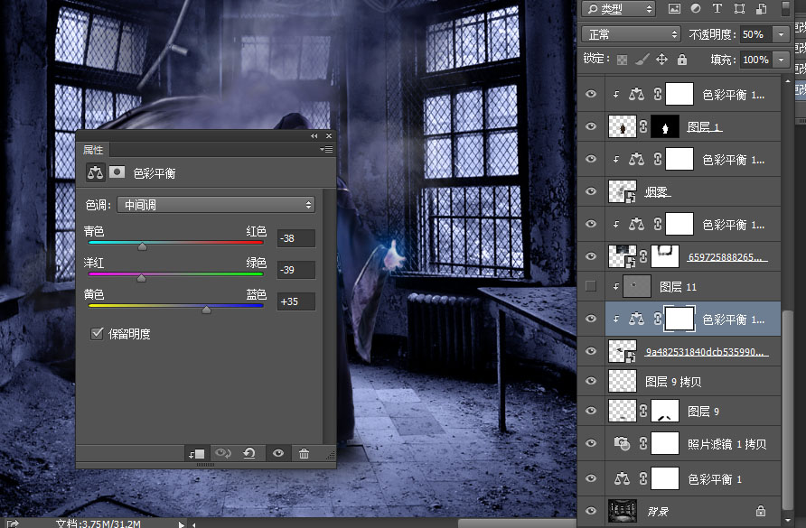Open status bar document info arrow
Image resolution: width=806 pixels, height=528 pixels.
[x=181, y=523]
